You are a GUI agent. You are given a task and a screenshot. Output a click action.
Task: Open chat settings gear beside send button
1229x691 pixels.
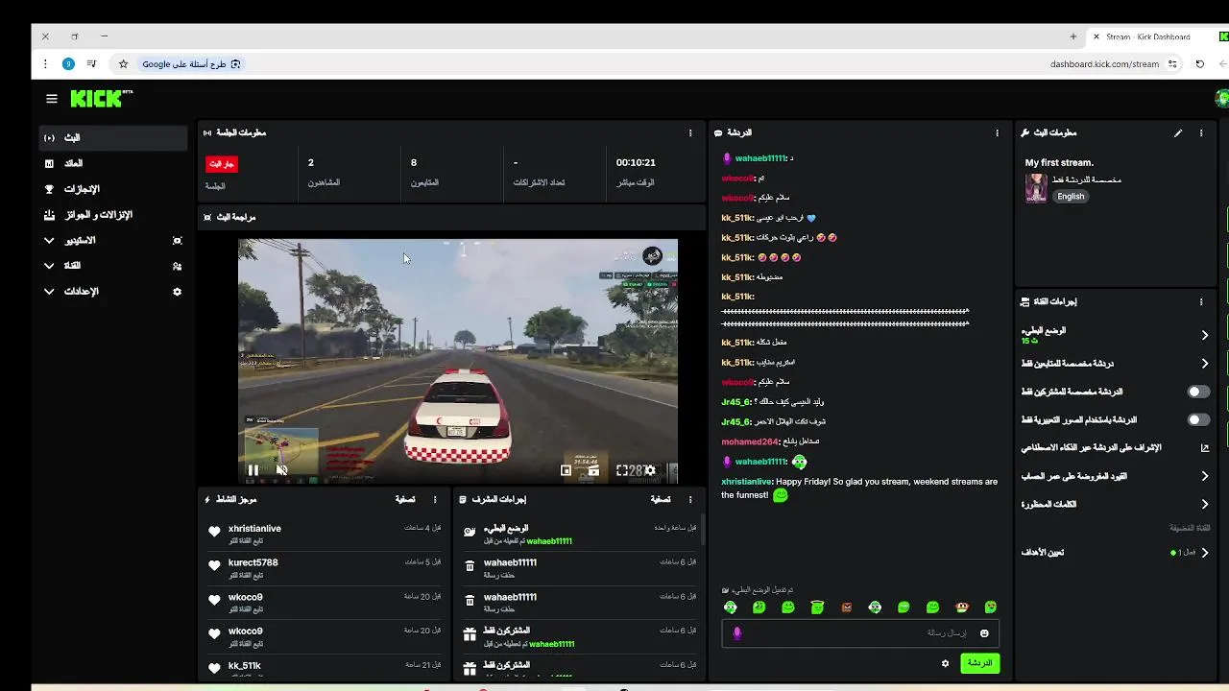click(945, 663)
